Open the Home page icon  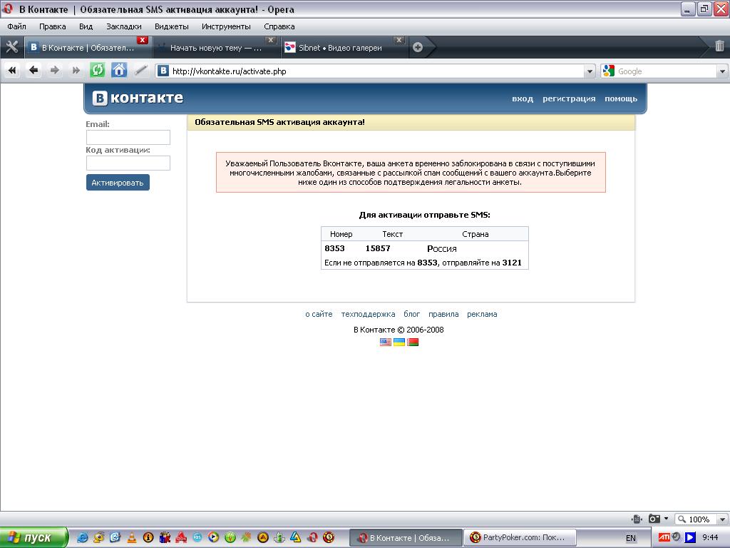119,71
